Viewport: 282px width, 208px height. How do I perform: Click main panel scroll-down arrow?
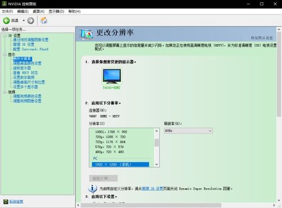click(x=279, y=200)
